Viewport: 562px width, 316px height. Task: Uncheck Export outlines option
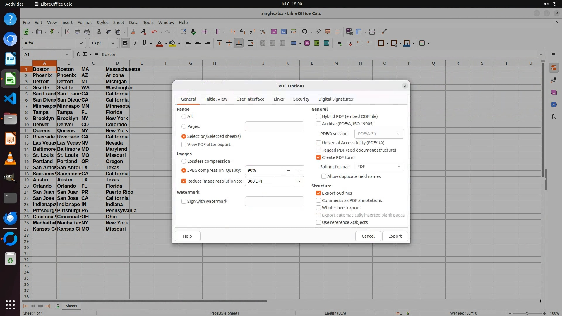318,193
